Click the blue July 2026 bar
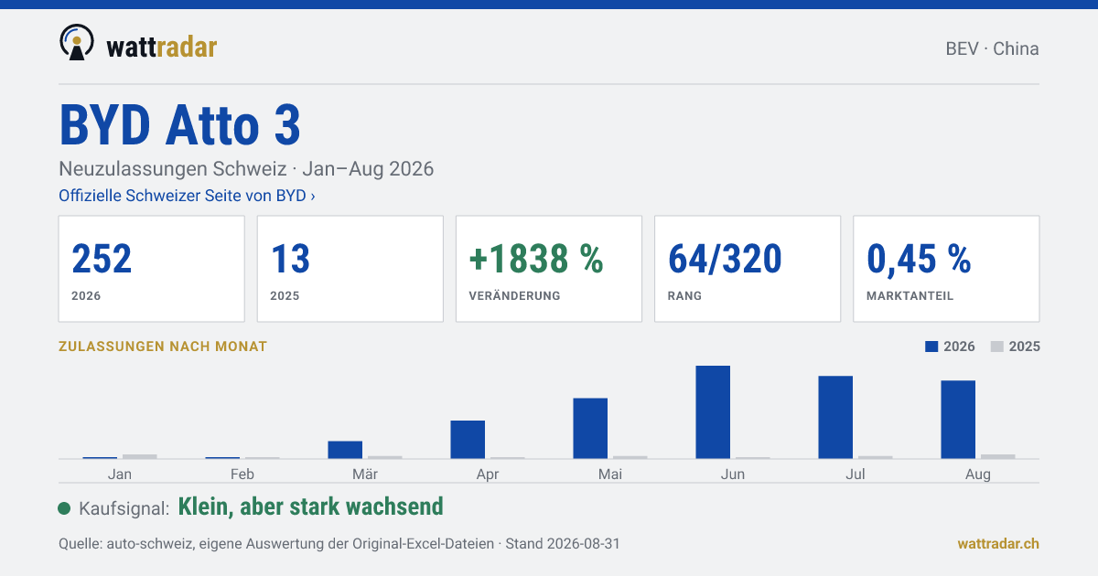Viewport: 1098px width, 576px height. tap(835, 418)
